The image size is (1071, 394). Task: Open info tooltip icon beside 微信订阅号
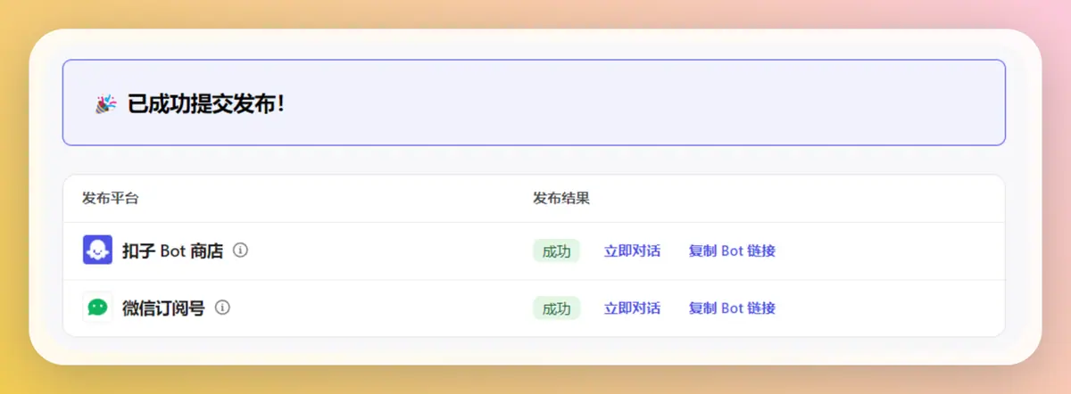(x=222, y=308)
